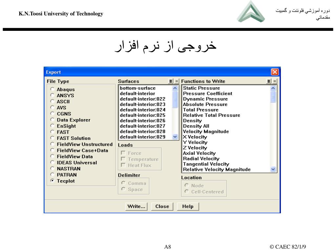Click the Surfaces list scrollbar thumb
This screenshot has width=336, height=252.
click(x=175, y=99)
